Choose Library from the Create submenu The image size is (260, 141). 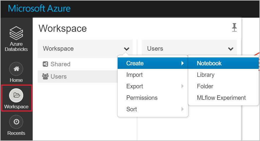pyautogui.click(x=206, y=75)
